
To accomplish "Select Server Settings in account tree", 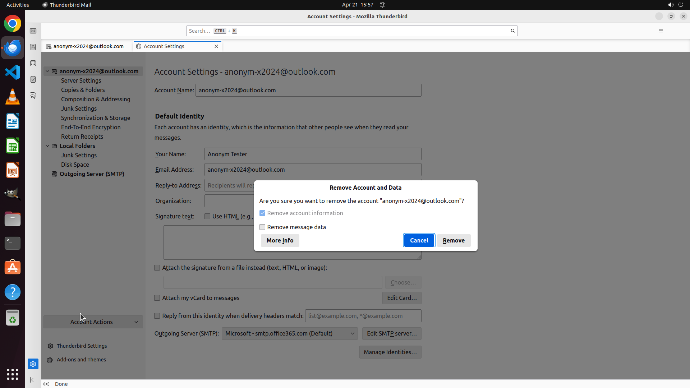I will pos(81,80).
